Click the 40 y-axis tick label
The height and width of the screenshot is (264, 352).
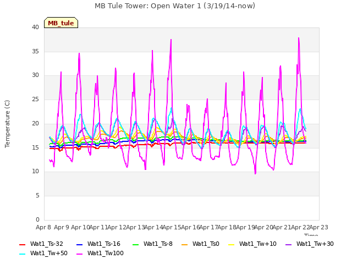(35, 28)
